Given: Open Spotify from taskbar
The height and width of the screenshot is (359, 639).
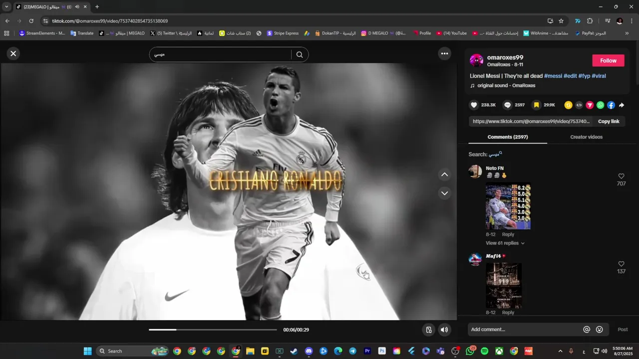Looking at the screenshot, I should (484, 351).
